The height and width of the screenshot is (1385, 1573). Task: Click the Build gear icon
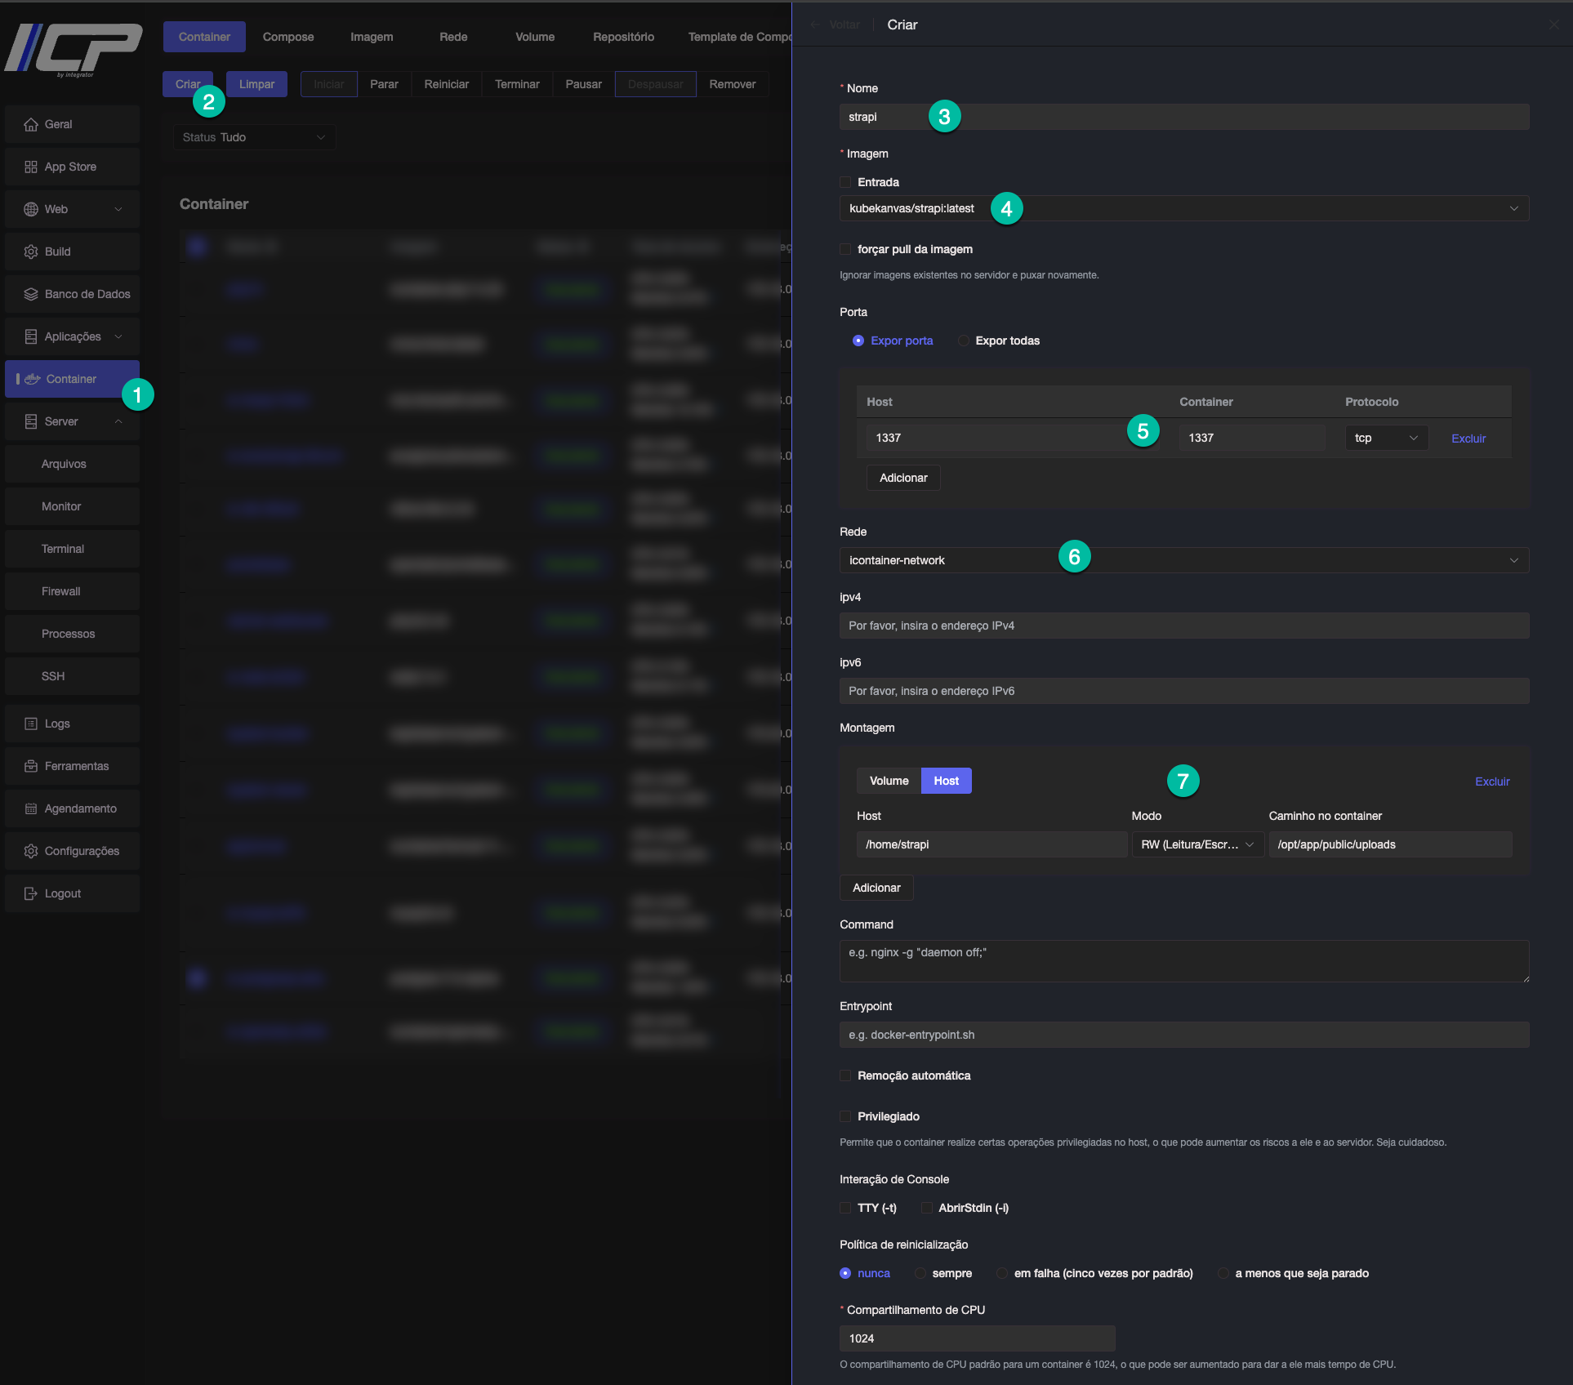point(31,252)
